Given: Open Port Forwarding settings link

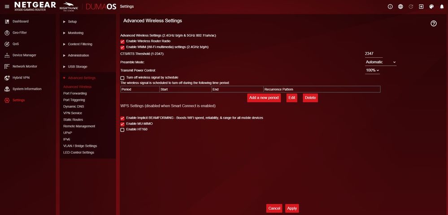Looking at the screenshot, I should tap(75, 93).
